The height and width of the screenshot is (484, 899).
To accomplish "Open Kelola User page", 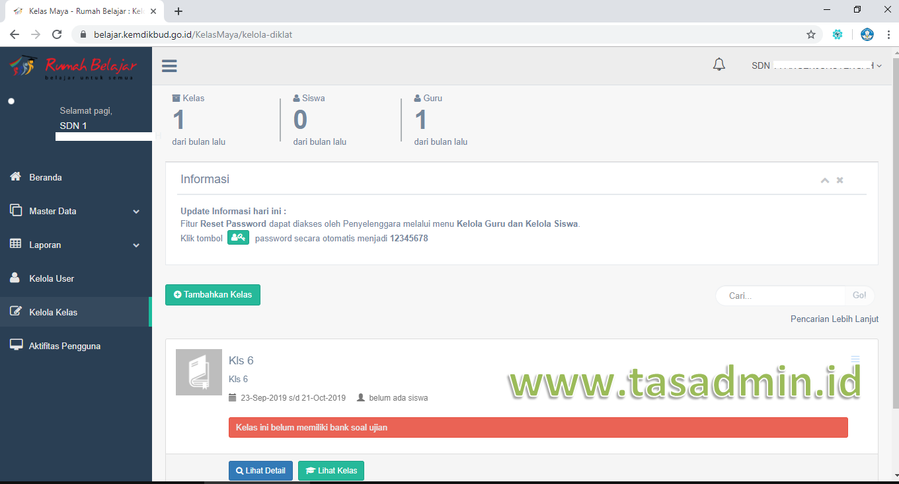I will coord(75,278).
